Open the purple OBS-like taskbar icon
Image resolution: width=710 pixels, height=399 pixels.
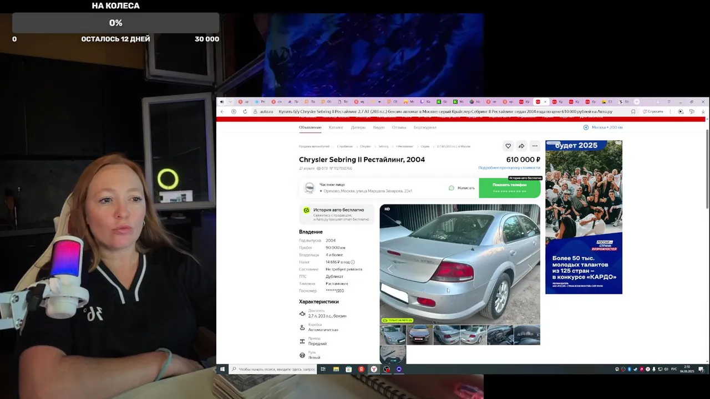point(399,369)
